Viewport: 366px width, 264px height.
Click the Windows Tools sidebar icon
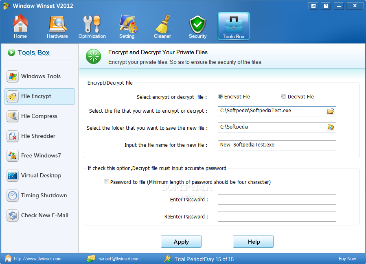13,76
